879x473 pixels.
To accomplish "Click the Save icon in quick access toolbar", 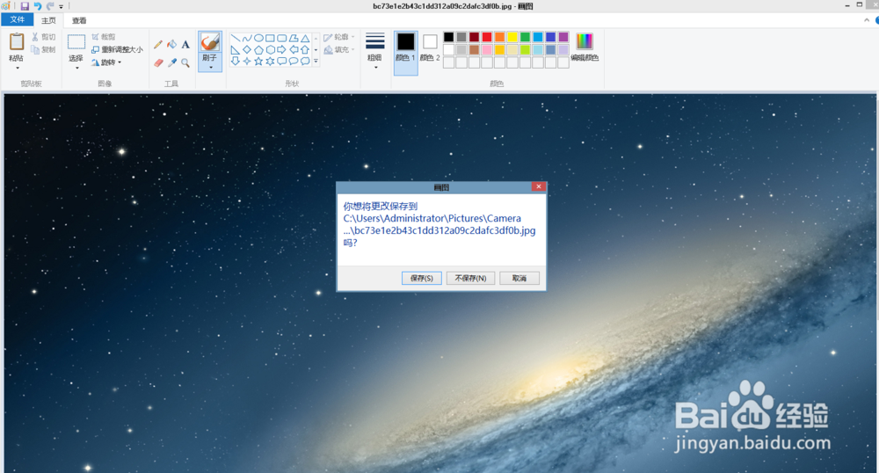I will point(25,6).
